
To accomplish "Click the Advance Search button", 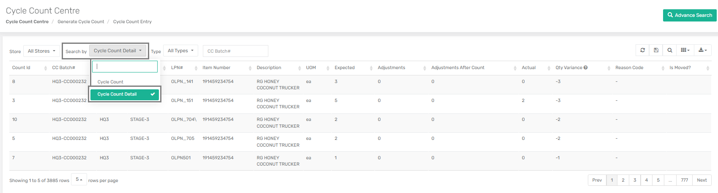I will point(690,15).
